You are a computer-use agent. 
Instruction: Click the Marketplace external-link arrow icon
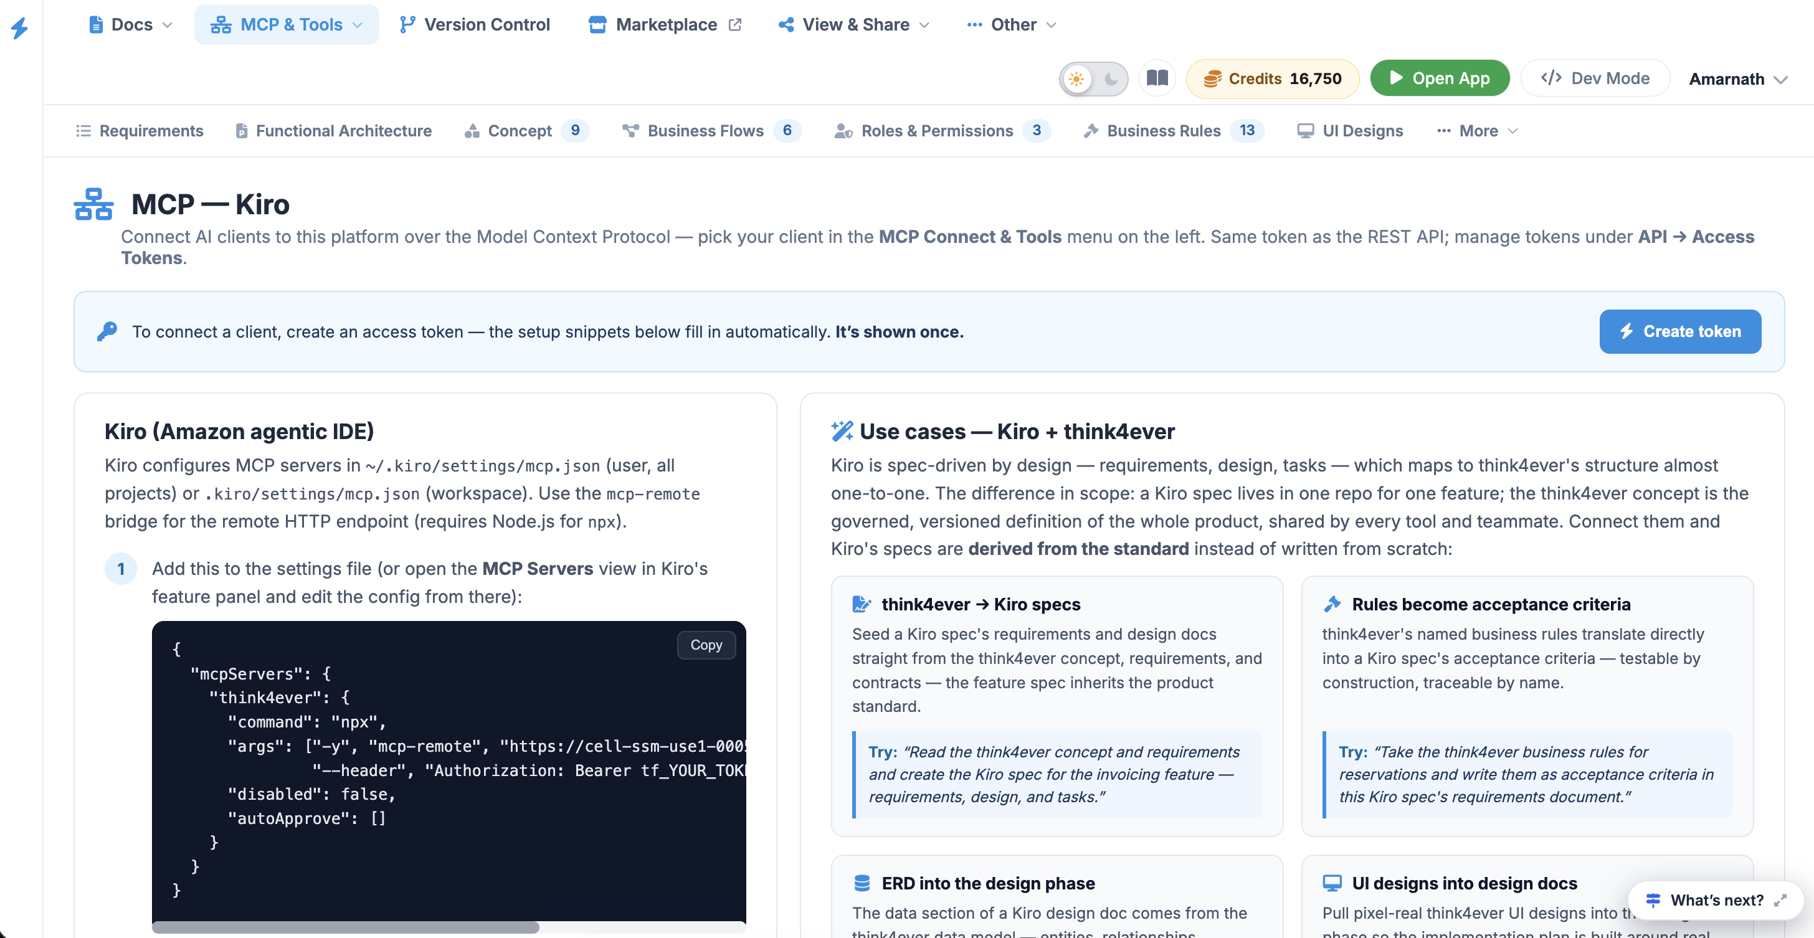(735, 25)
